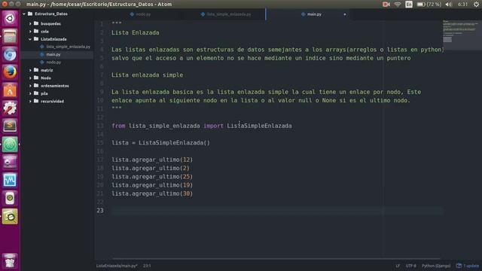Image resolution: width=482 pixels, height=271 pixels.
Task: Open the magnifier image viewer dock icon
Action: click(10, 216)
